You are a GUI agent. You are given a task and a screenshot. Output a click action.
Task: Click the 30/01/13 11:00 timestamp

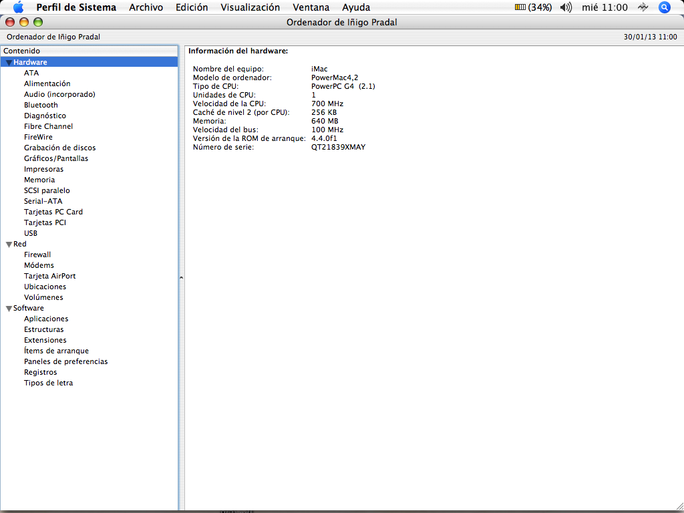[x=651, y=37]
